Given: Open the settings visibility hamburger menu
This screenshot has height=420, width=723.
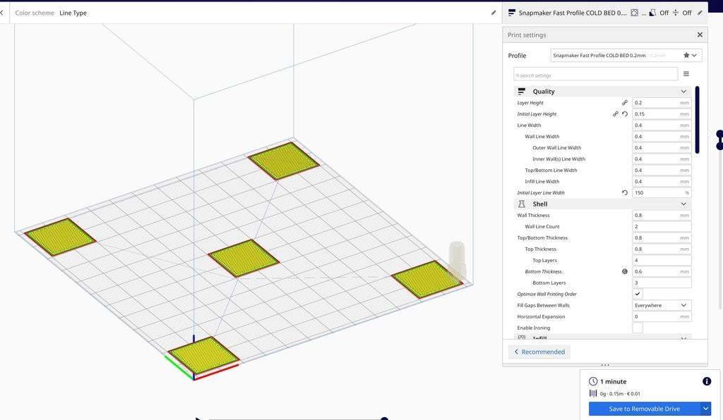Looking at the screenshot, I should point(686,73).
